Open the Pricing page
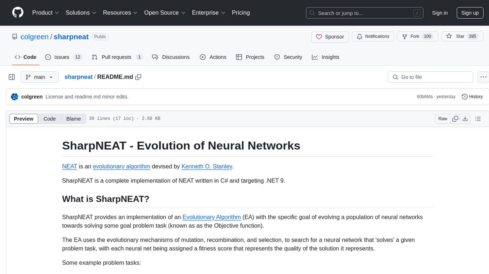489x274 pixels. click(x=241, y=13)
